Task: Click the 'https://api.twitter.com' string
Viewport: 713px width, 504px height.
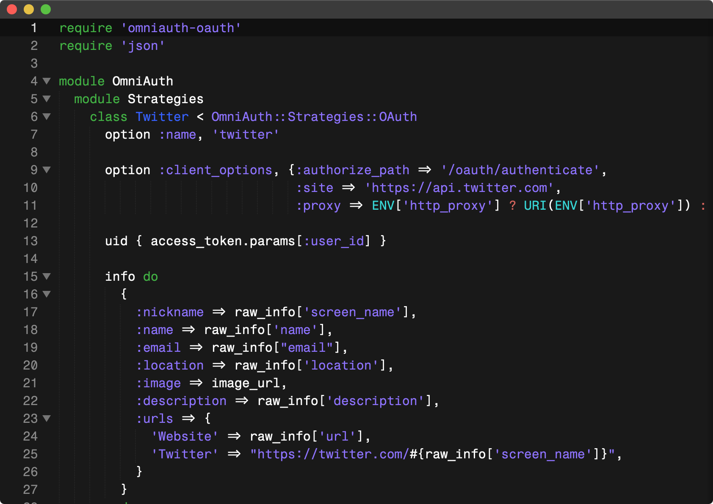Action: 459,188
